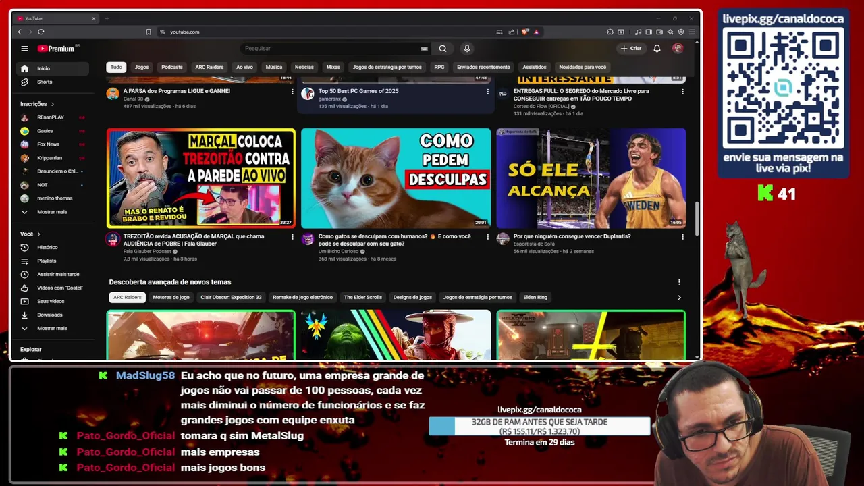The height and width of the screenshot is (486, 864).
Task: Click the youtube.com address bar
Action: point(324,32)
